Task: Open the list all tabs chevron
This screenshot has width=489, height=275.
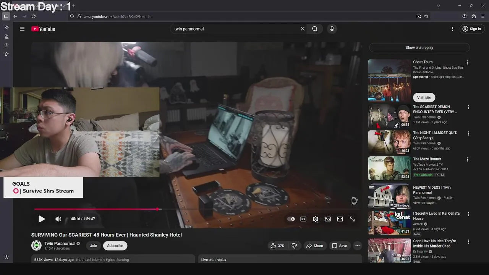Action: (x=439, y=5)
